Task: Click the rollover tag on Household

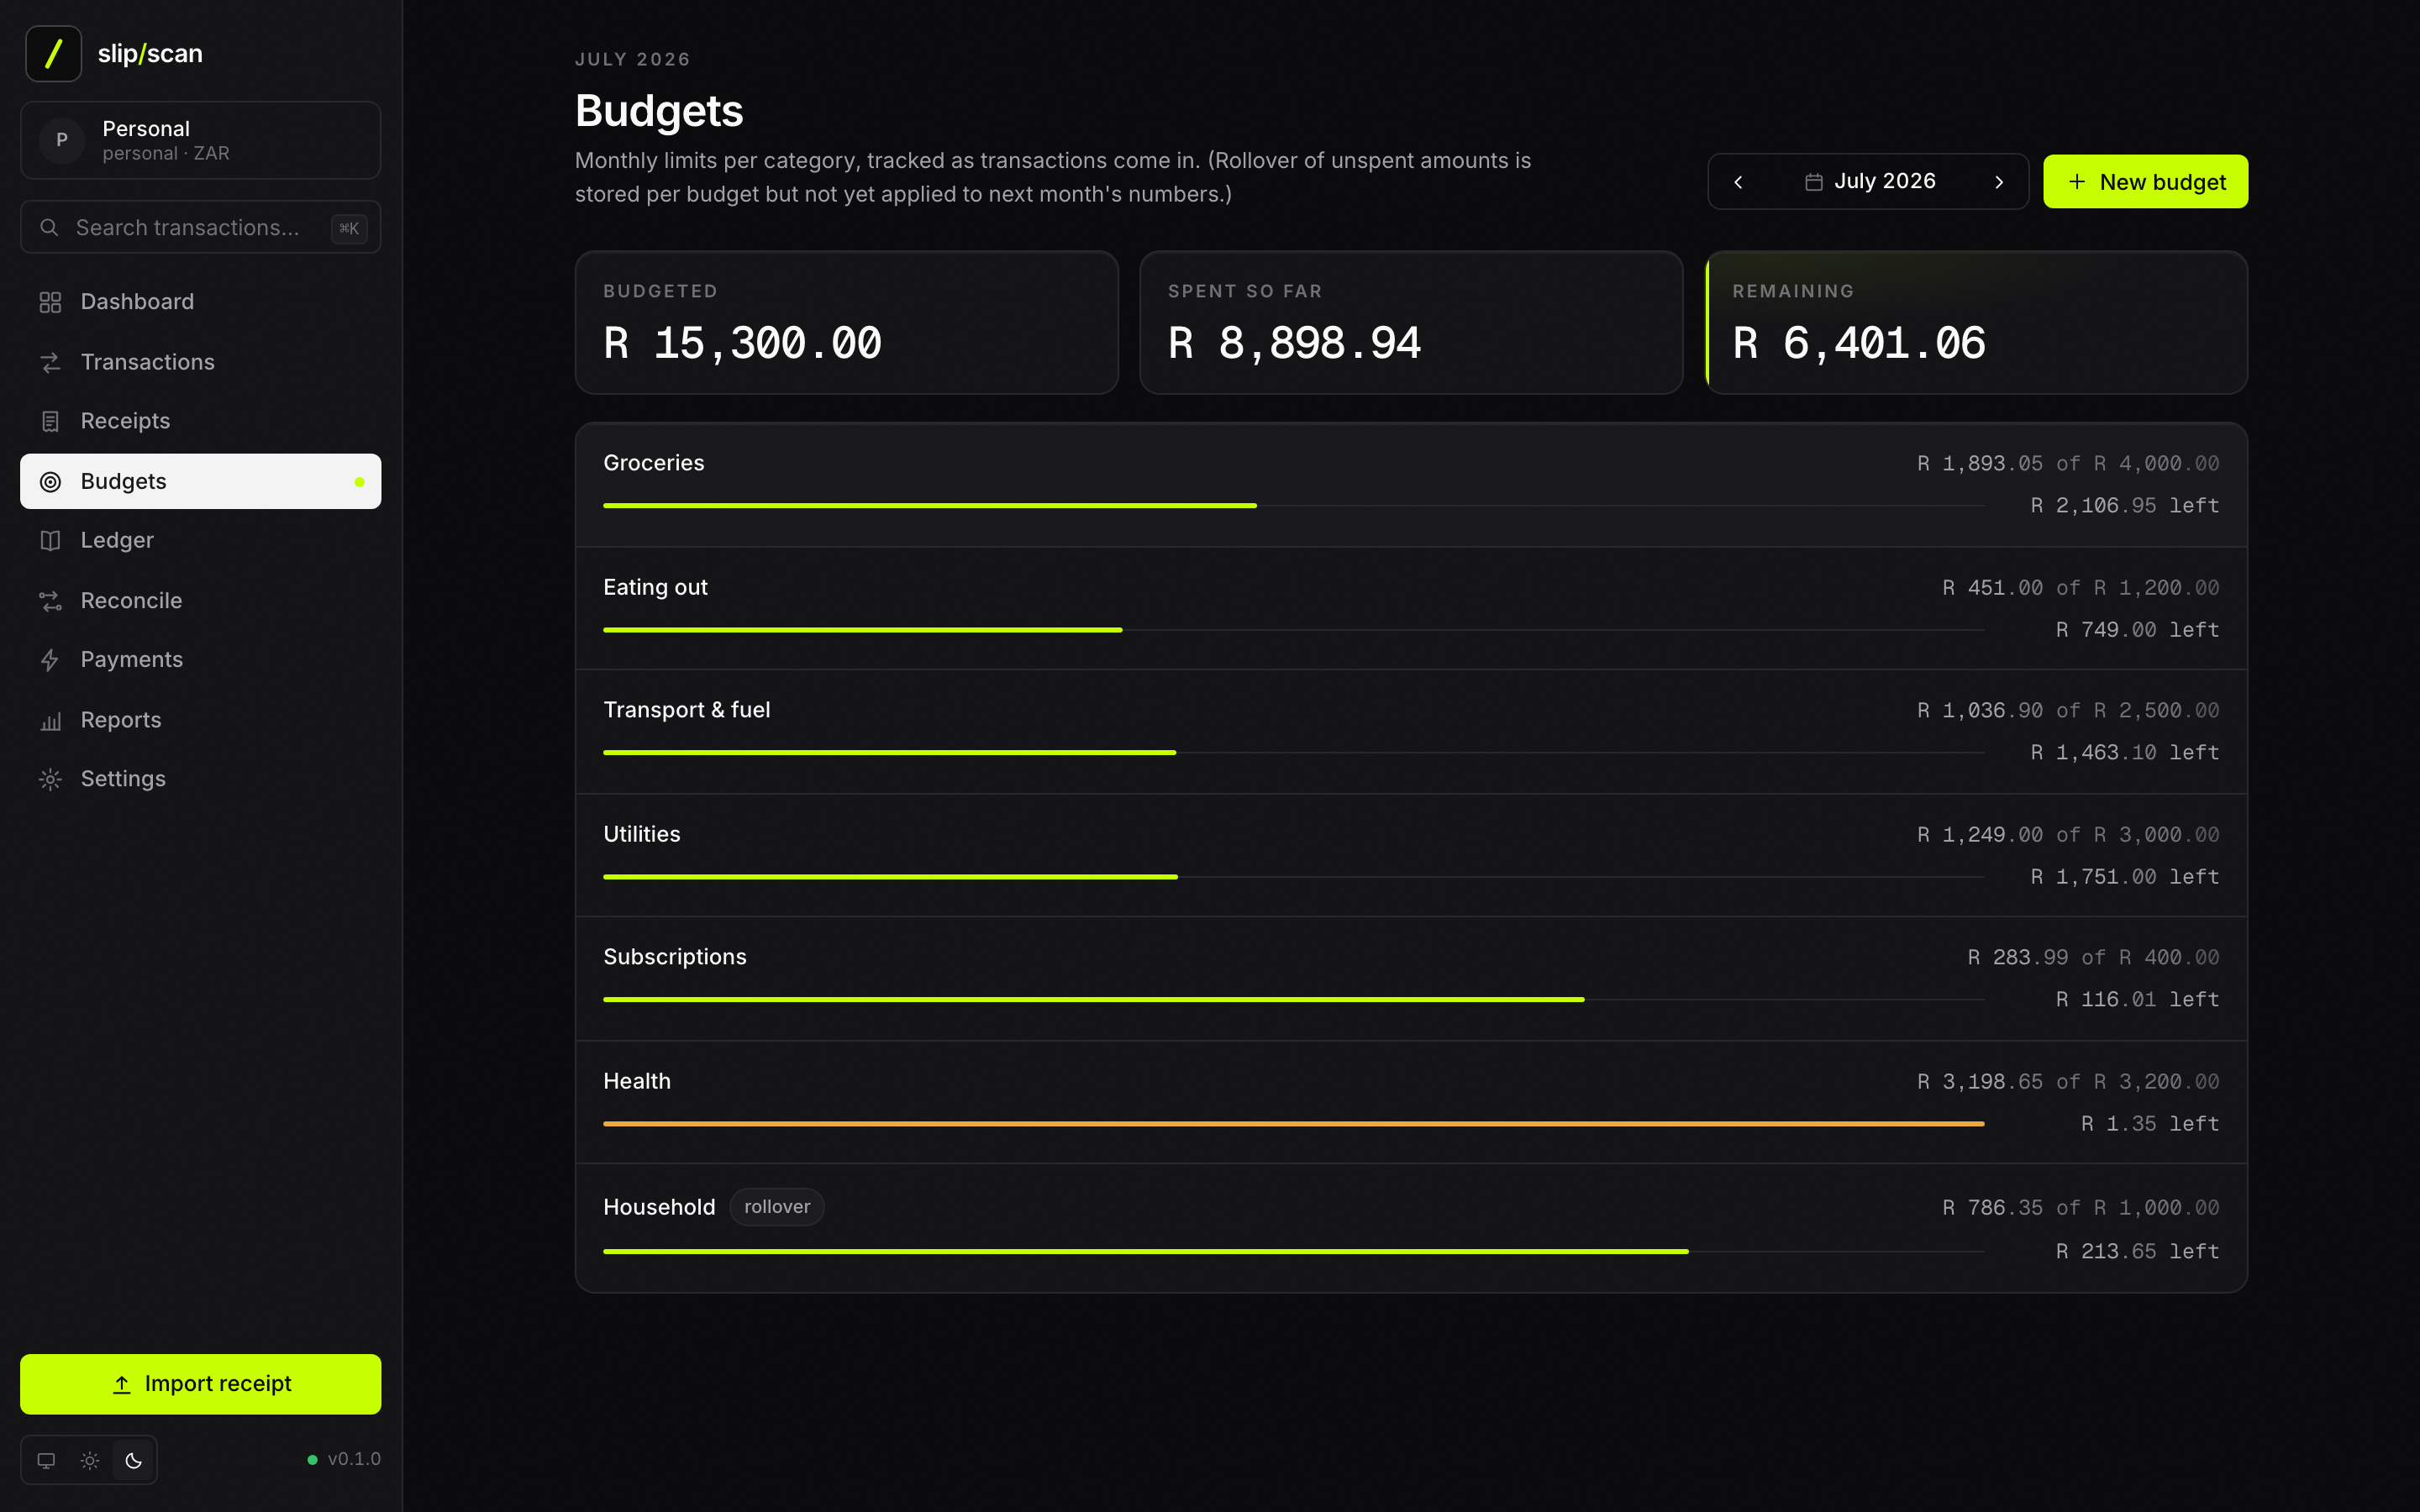Action: (x=777, y=1207)
